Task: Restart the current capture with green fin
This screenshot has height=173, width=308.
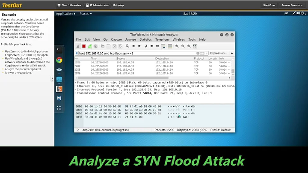Action: click(x=90, y=46)
